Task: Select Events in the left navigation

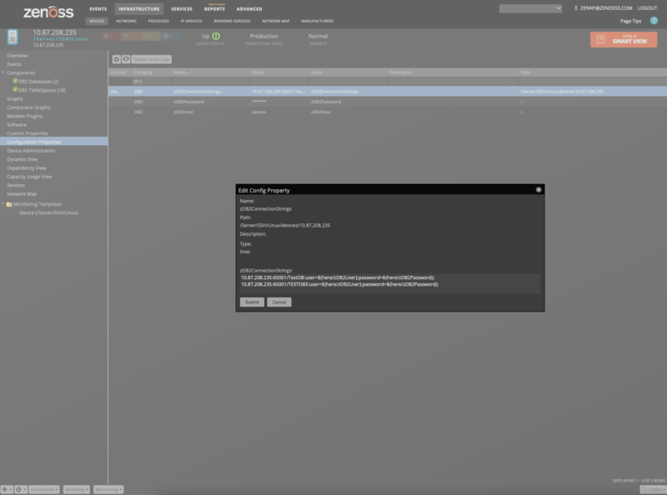Action: [x=14, y=64]
